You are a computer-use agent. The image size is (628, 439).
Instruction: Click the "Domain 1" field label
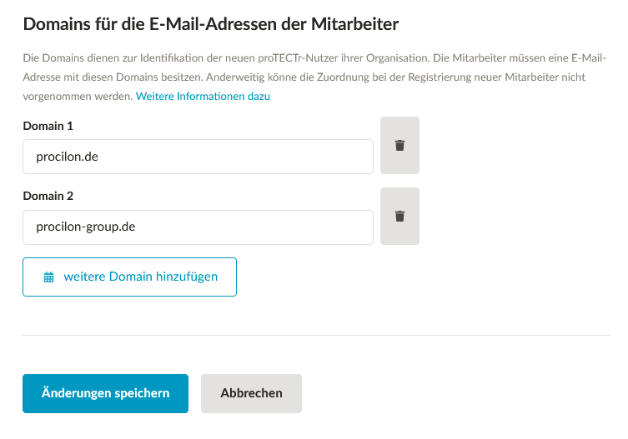click(x=48, y=126)
